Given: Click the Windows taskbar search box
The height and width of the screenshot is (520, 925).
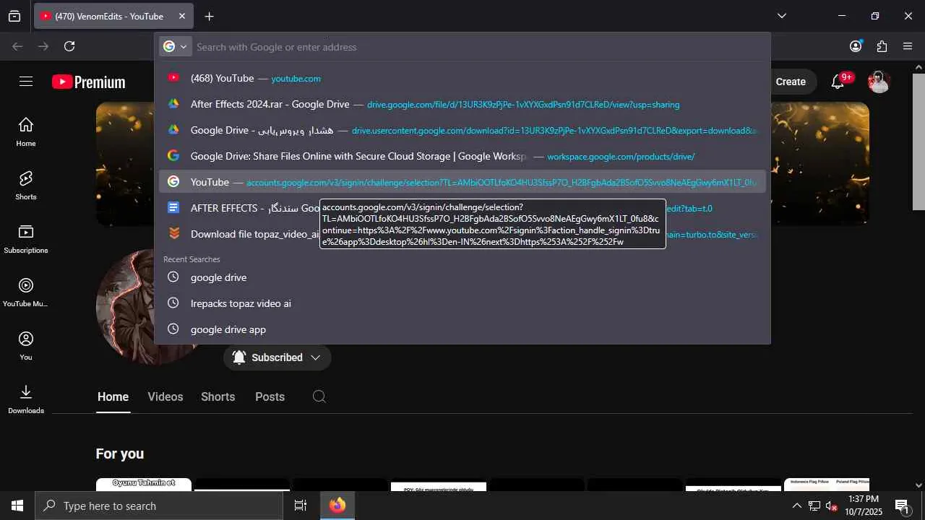Looking at the screenshot, I should (x=159, y=506).
